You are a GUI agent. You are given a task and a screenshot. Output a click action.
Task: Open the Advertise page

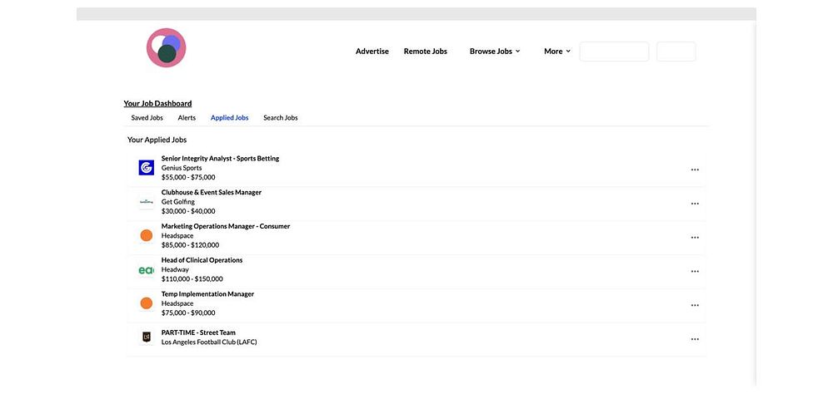pyautogui.click(x=372, y=52)
